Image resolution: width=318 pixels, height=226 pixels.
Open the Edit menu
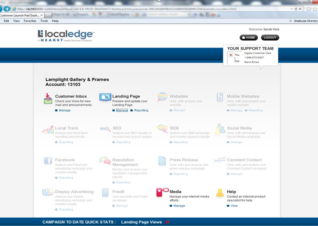click(6, 21)
